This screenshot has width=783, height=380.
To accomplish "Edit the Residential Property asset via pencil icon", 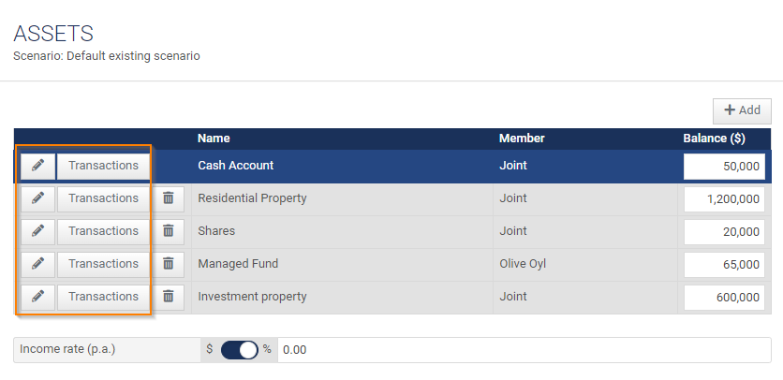I will [37, 198].
